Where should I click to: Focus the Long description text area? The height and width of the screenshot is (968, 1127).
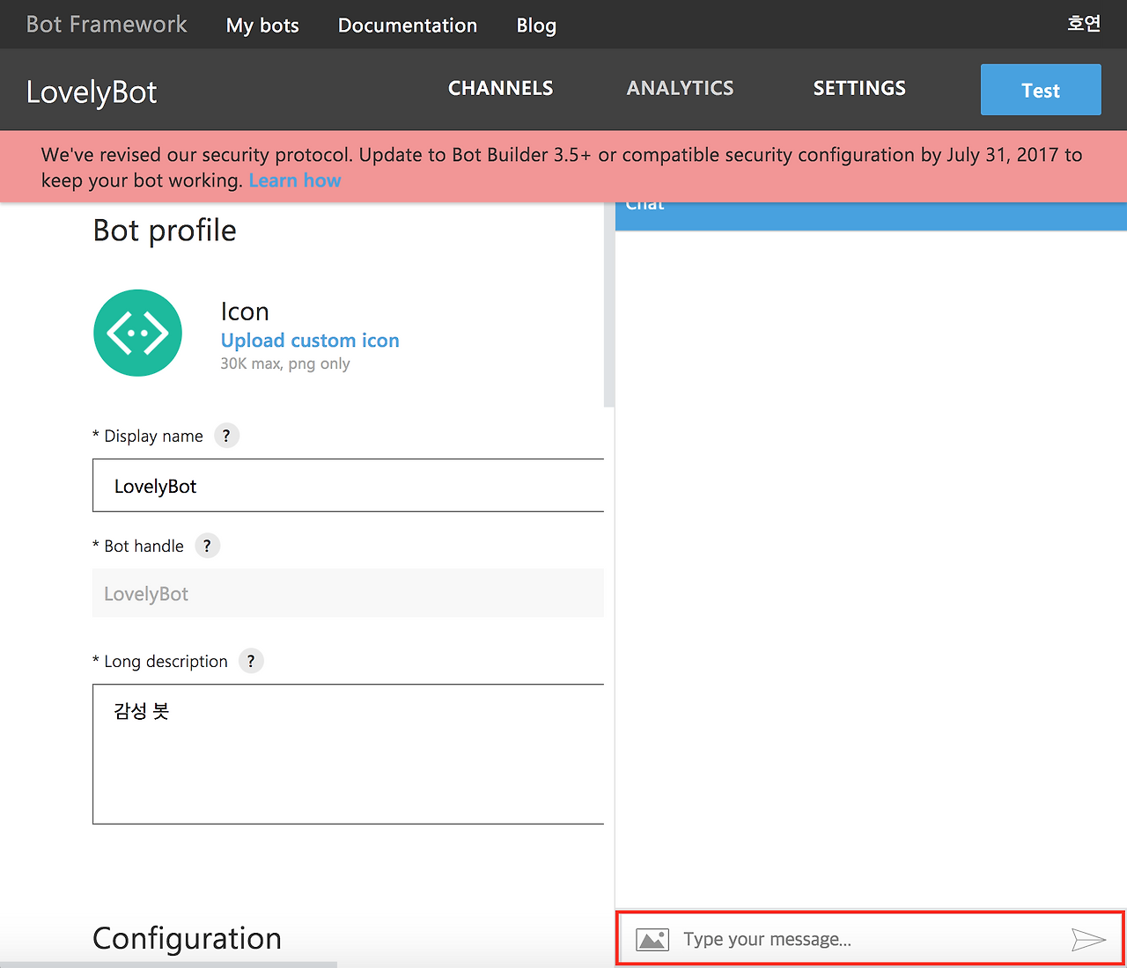(348, 754)
